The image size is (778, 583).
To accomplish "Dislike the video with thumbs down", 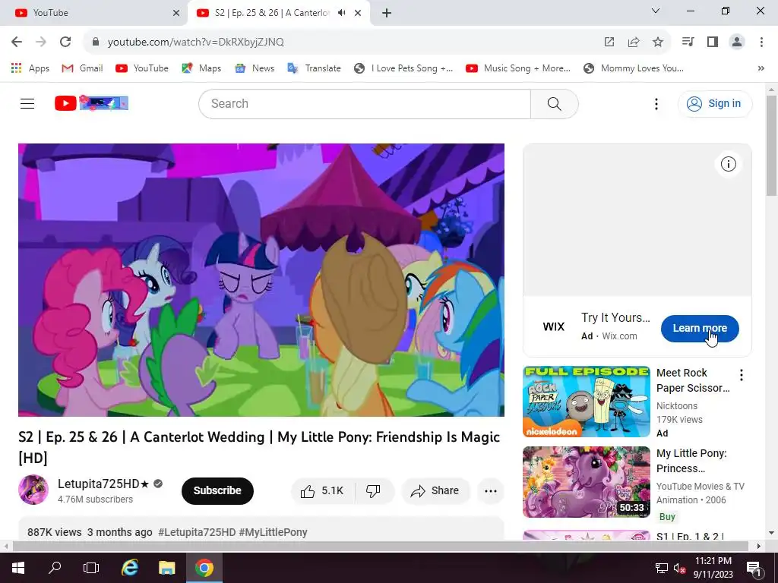I will (374, 491).
